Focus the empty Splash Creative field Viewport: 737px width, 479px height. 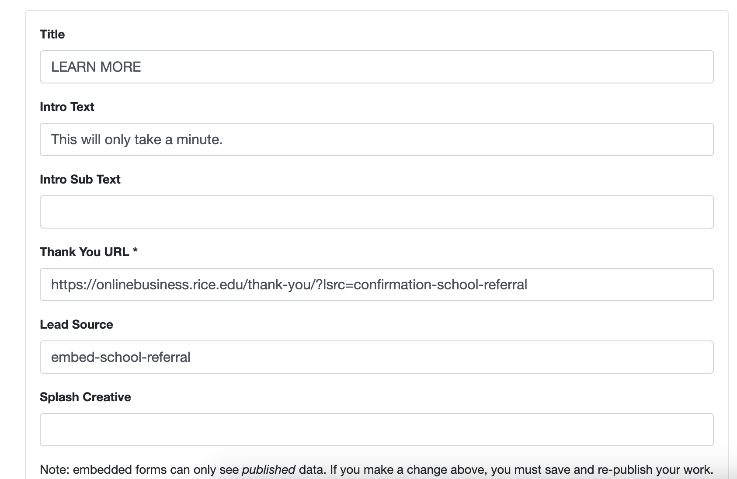coord(376,430)
